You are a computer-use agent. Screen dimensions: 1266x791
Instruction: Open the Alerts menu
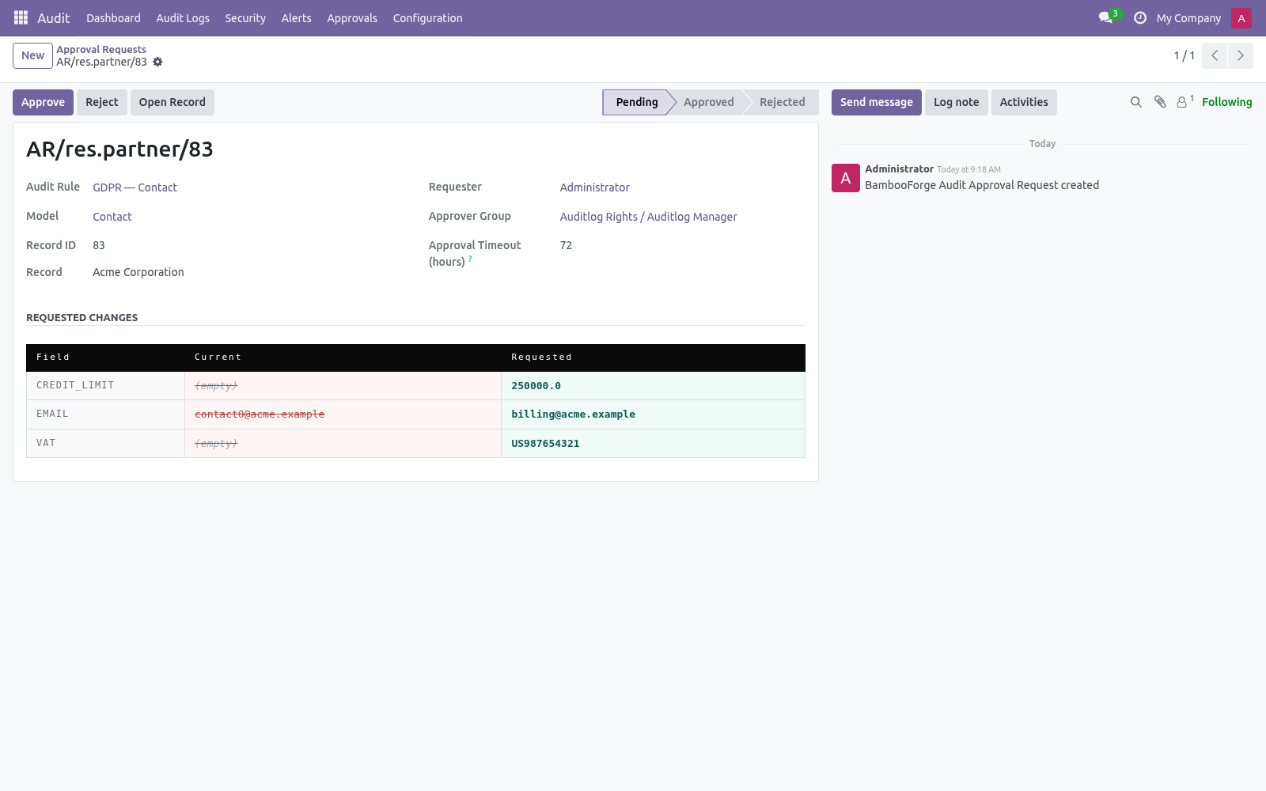(x=297, y=18)
